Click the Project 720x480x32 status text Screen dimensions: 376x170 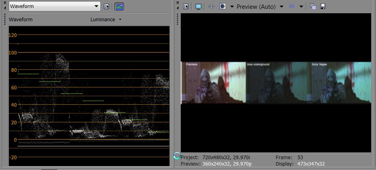click(215, 158)
